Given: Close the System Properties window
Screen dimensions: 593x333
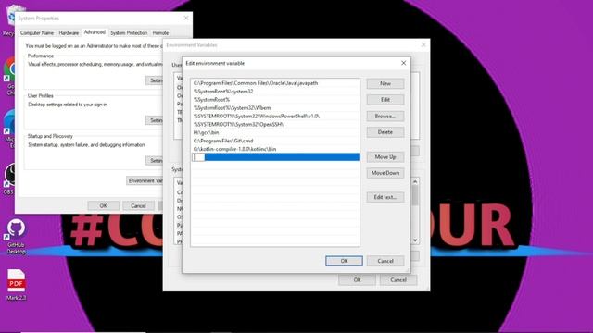Looking at the screenshot, I should (x=186, y=18).
